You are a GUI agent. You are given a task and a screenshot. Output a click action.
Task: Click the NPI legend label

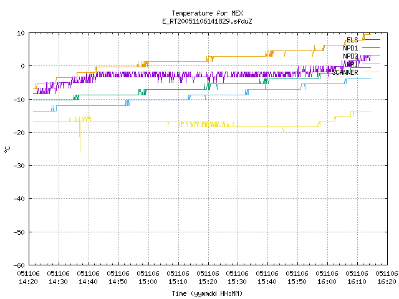click(352, 64)
